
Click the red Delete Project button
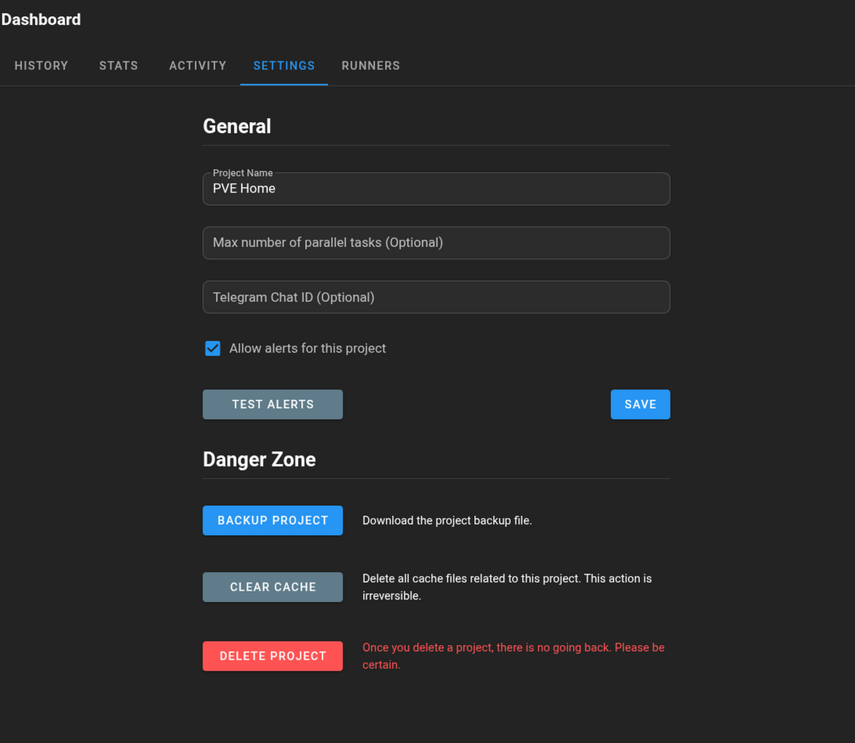[272, 656]
